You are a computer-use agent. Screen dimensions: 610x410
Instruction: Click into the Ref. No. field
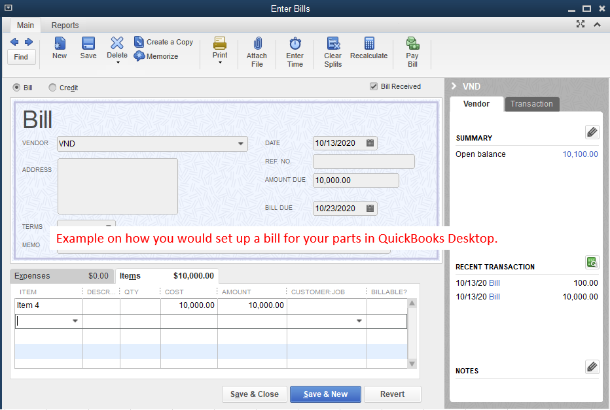coord(364,162)
